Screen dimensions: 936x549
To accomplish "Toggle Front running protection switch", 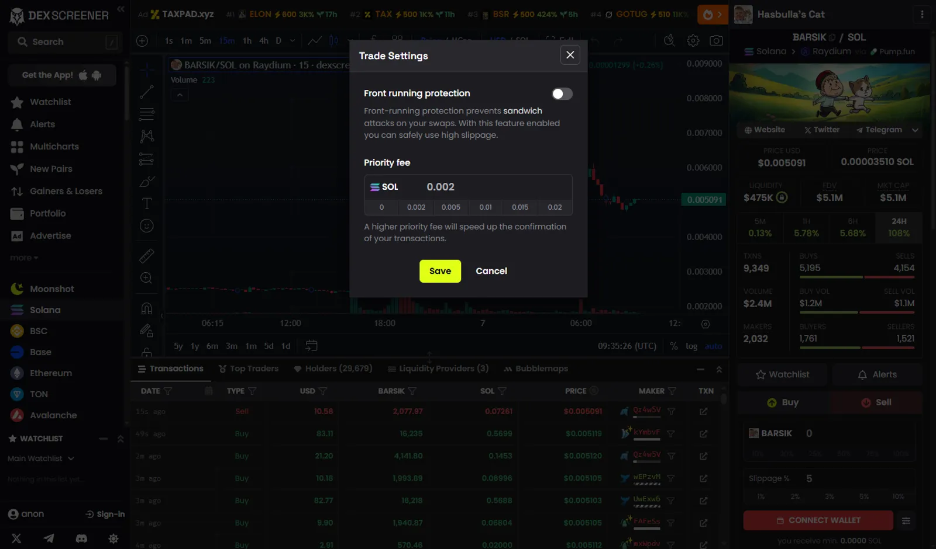I will pos(562,94).
